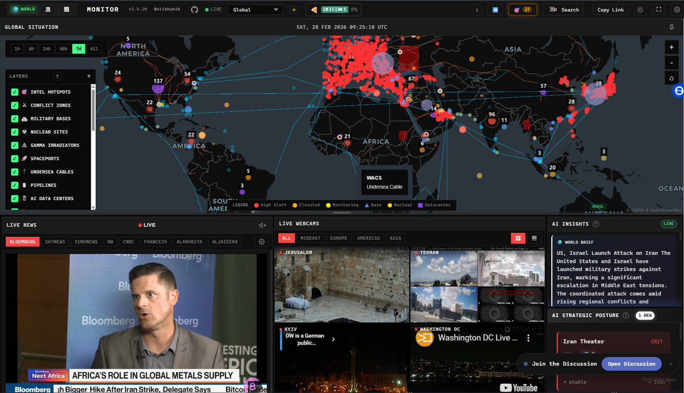Enter fullscreen mode via header icon

[x=659, y=10]
